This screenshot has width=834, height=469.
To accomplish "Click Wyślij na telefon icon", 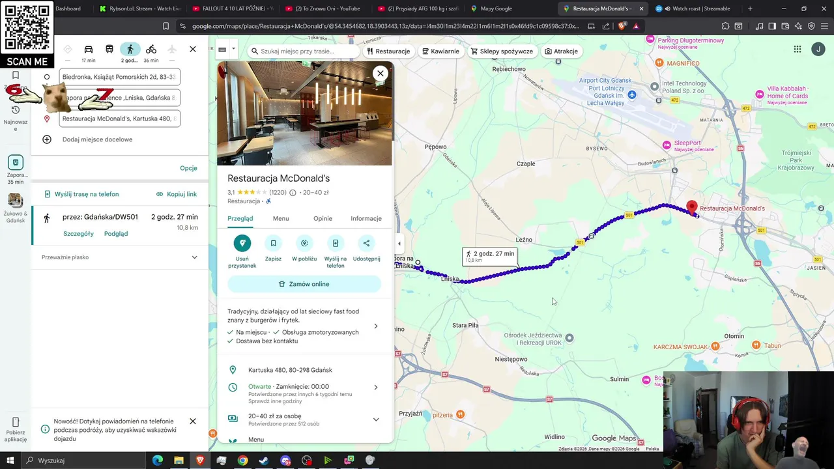I will click(x=336, y=243).
